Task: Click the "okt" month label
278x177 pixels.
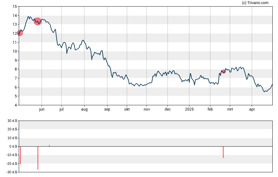Action: point(127,109)
